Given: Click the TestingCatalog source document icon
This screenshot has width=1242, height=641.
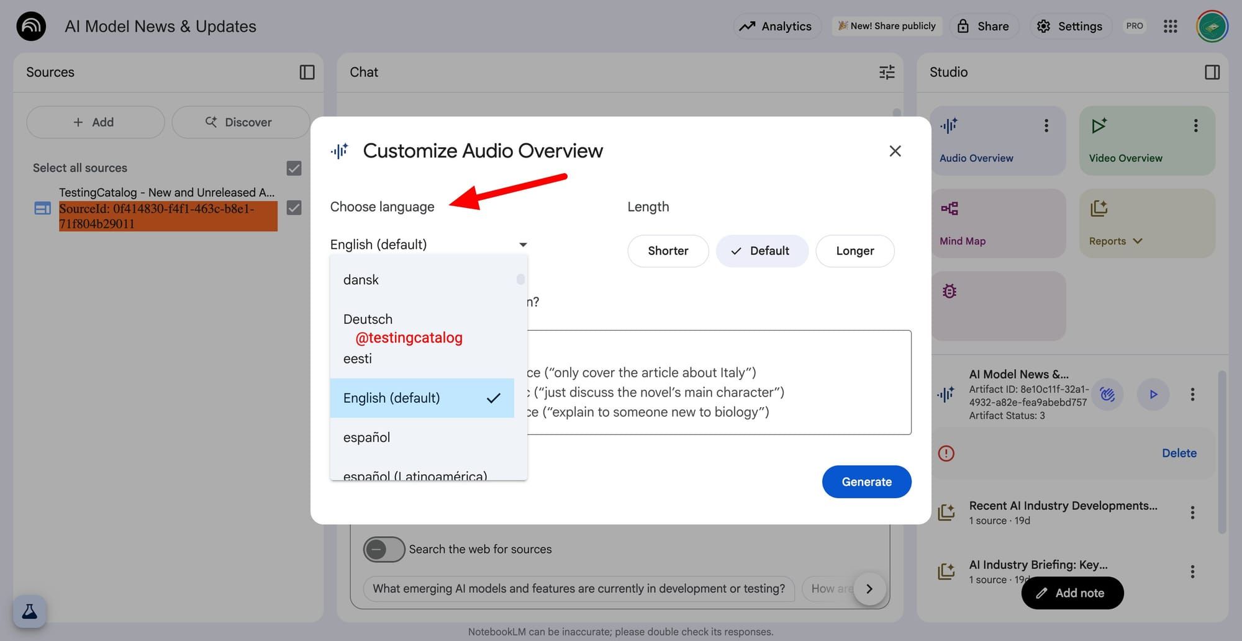Looking at the screenshot, I should click(x=42, y=208).
